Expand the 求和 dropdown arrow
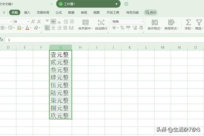 tap(192, 28)
